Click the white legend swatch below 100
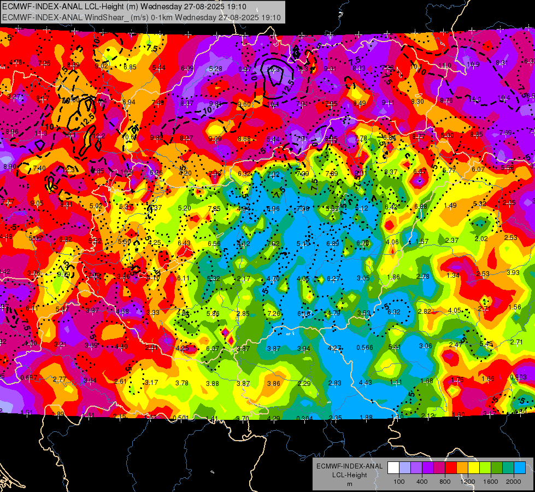Image resolution: width=535 pixels, height=492 pixels. point(393,468)
